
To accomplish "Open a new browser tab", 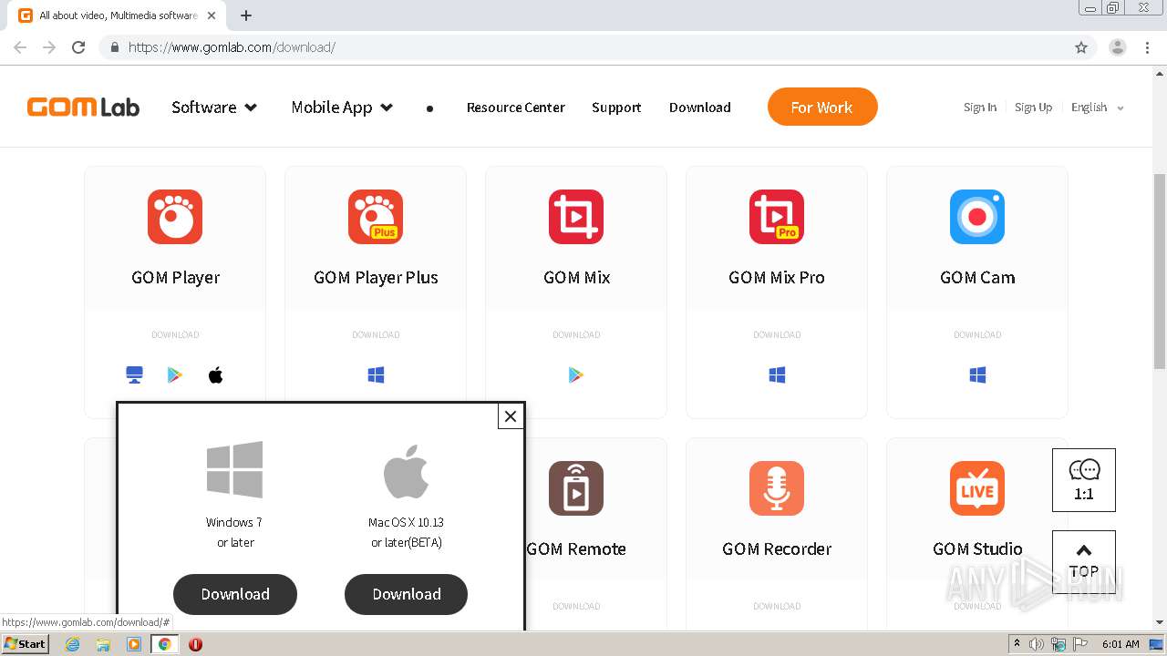I will pos(246,15).
